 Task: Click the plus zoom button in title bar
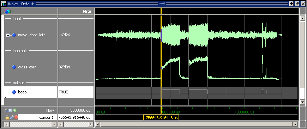(291, 4)
